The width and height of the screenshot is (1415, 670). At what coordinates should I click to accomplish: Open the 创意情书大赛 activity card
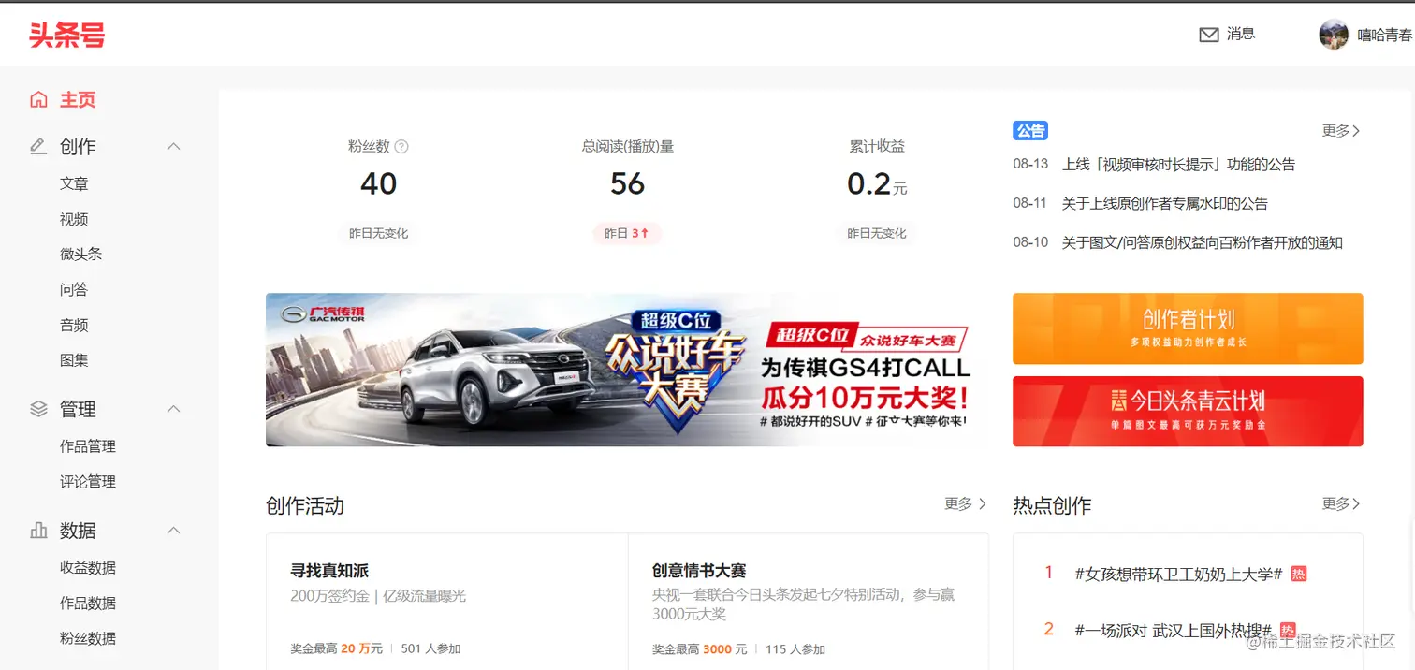[808, 602]
